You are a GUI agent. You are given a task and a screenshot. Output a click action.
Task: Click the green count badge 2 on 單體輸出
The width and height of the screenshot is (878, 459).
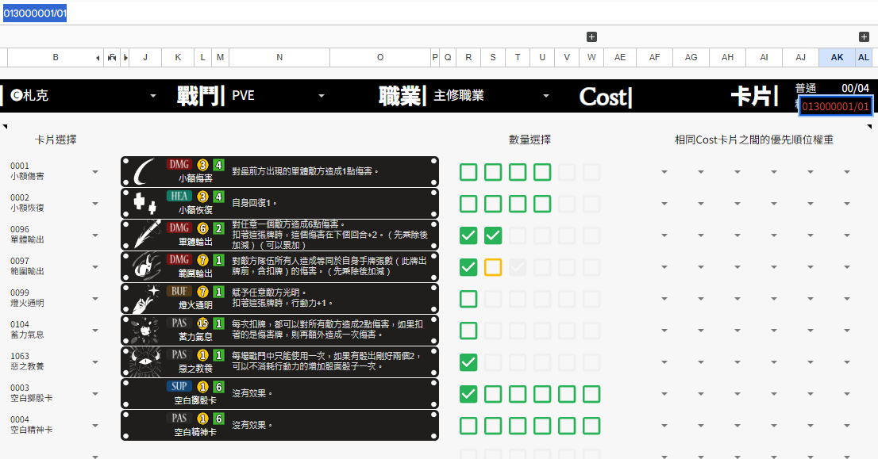pyautogui.click(x=219, y=228)
